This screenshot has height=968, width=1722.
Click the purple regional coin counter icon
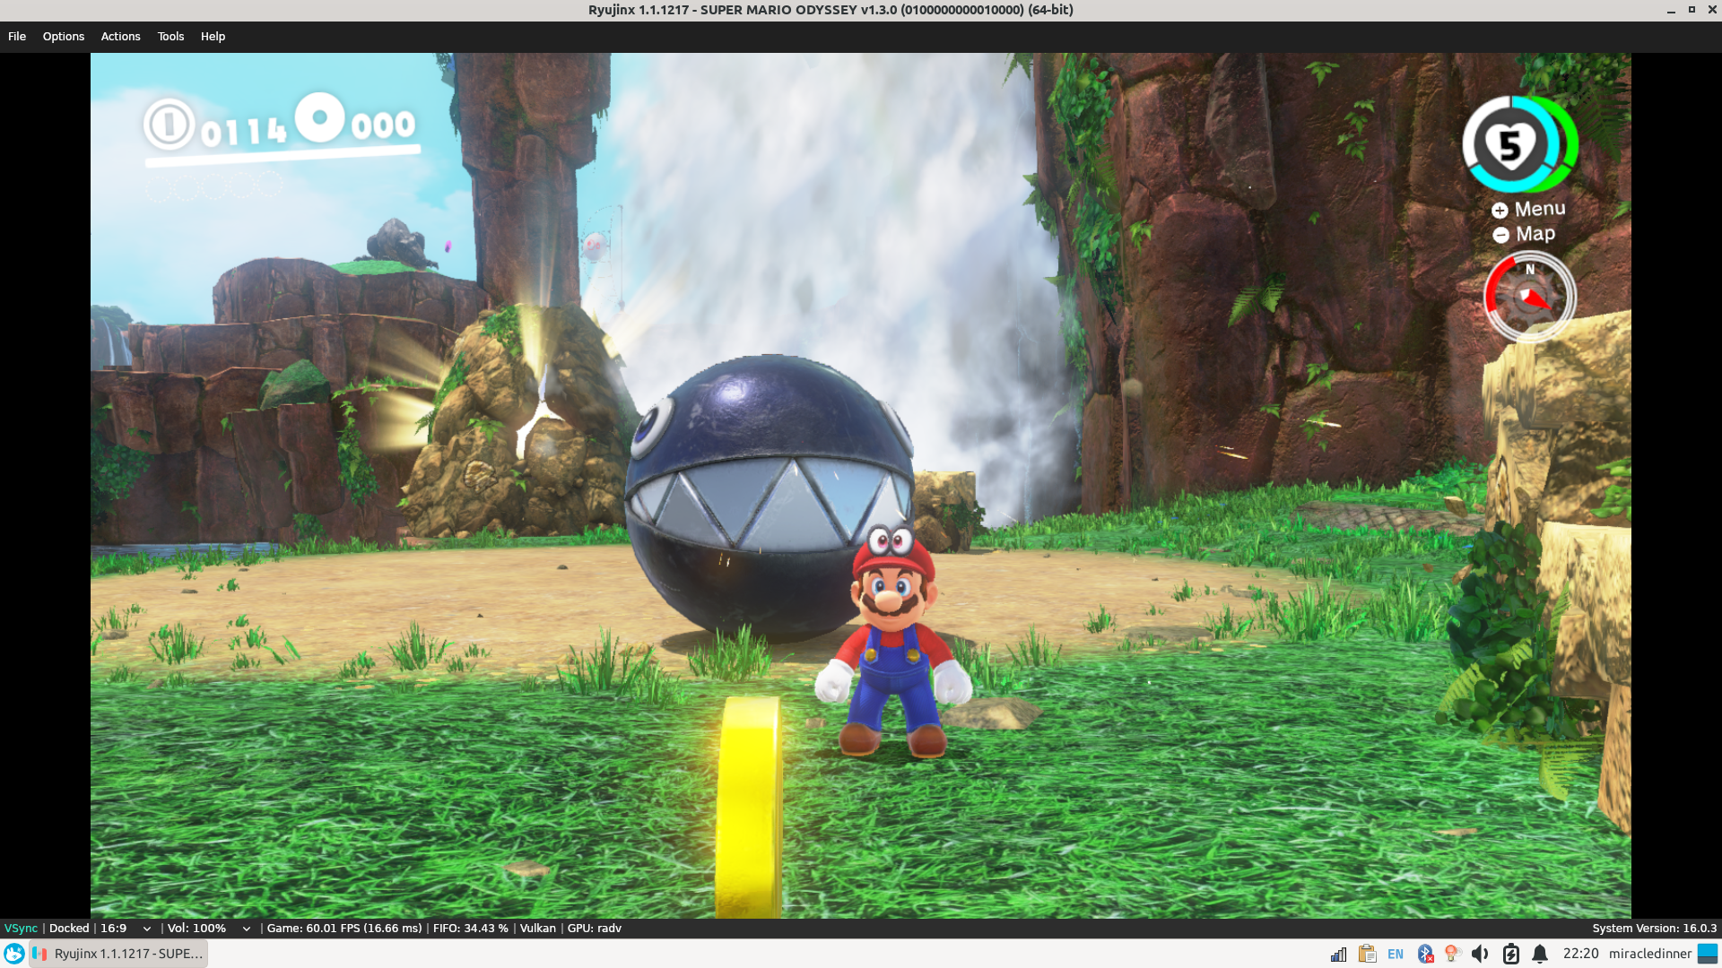320,117
